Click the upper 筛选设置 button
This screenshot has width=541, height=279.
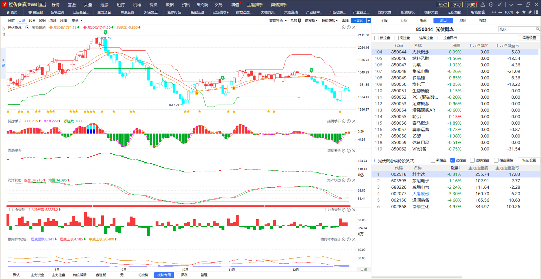coord(529,38)
